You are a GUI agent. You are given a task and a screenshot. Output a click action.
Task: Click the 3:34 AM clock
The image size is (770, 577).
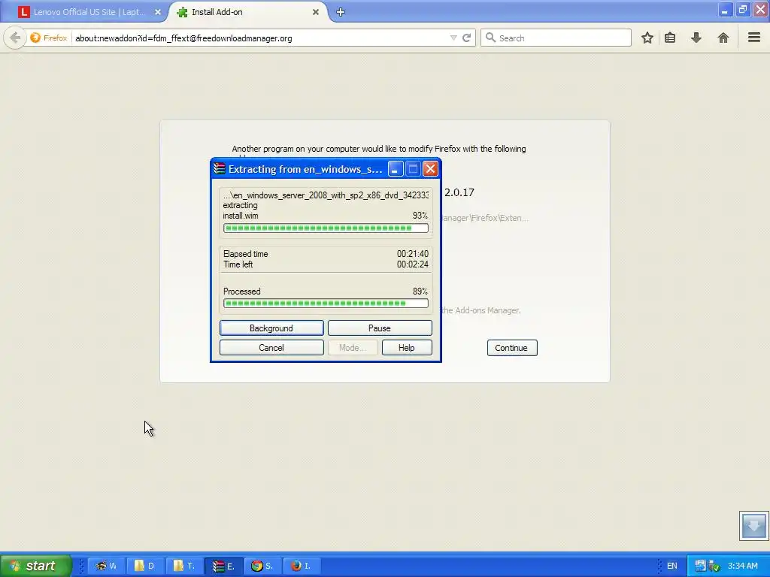[742, 566]
